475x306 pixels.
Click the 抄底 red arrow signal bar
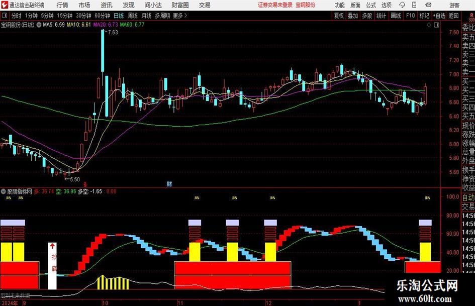tap(52, 266)
